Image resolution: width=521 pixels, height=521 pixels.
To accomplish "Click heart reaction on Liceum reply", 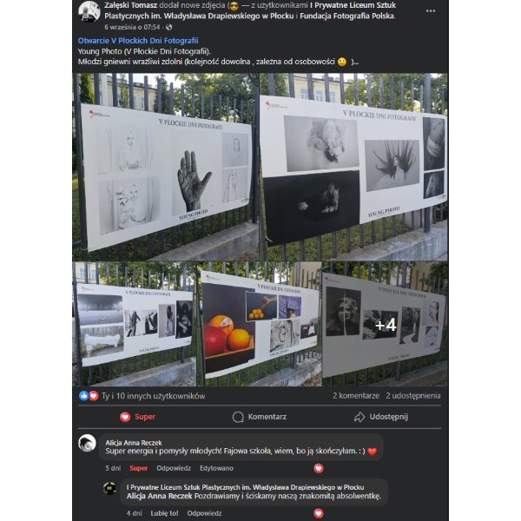I will click(x=319, y=513).
